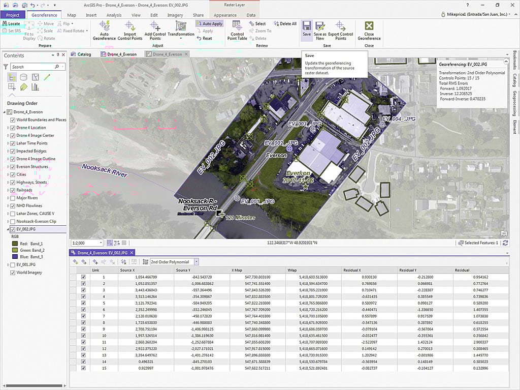This screenshot has width=520, height=390.
Task: Open Import Control Points
Action: [x=129, y=31]
